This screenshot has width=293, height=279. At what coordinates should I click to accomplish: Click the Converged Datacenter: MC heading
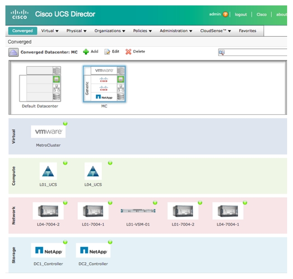49,52
